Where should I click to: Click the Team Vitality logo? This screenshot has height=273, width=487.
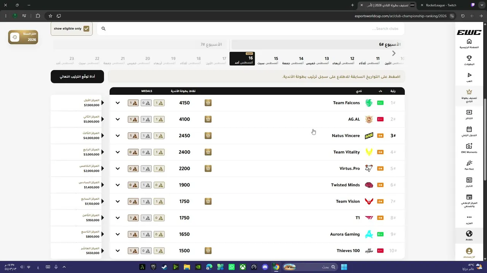(x=369, y=152)
